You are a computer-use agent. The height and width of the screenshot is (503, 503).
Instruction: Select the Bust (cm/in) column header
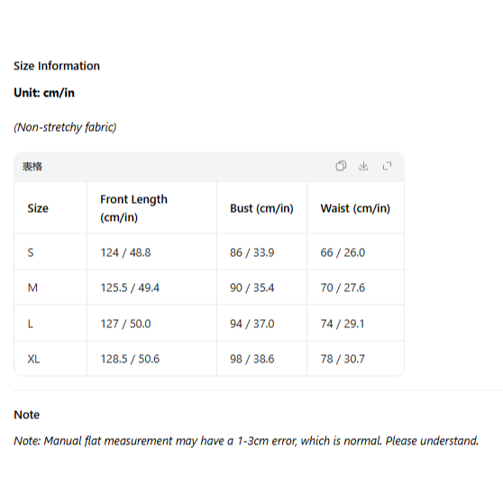point(261,208)
